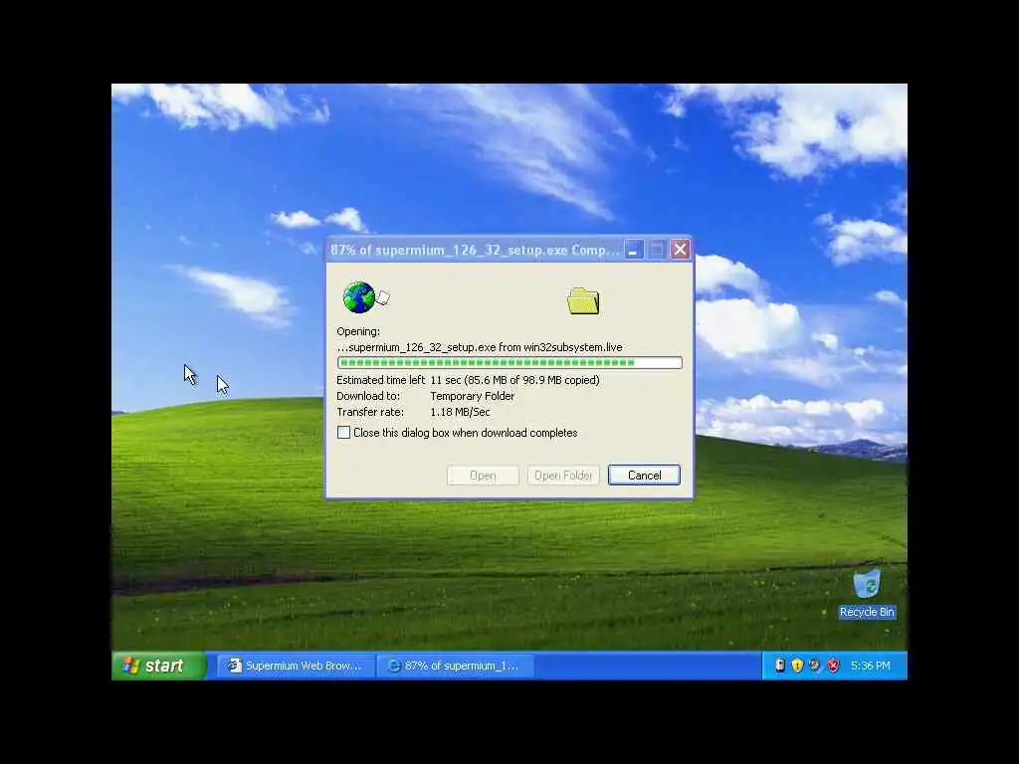
Task: Click the file name text 'supermium_126_32_setup.exe from win32subsystem.live'
Action: pos(480,347)
